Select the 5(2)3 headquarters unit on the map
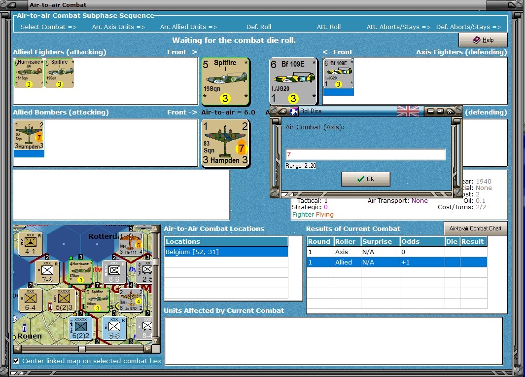Viewport: 525px width, 377px height. coord(64,300)
